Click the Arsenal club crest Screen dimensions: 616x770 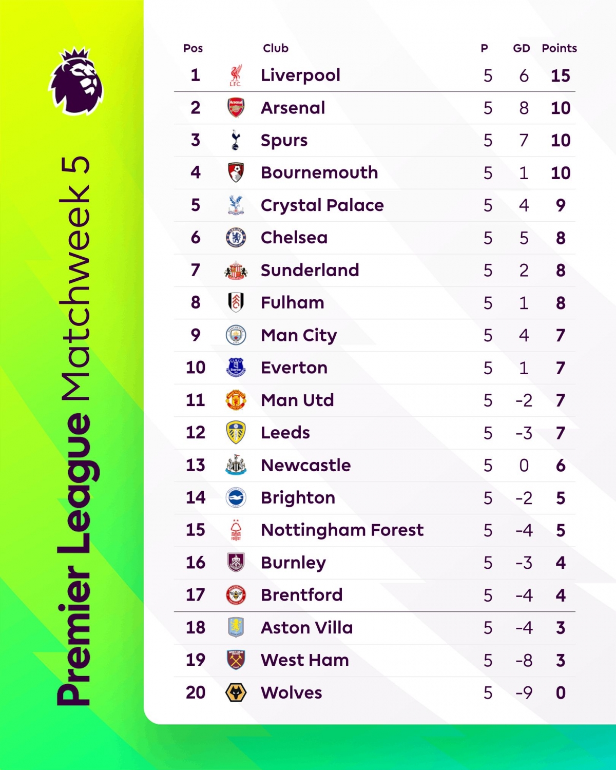(236, 108)
